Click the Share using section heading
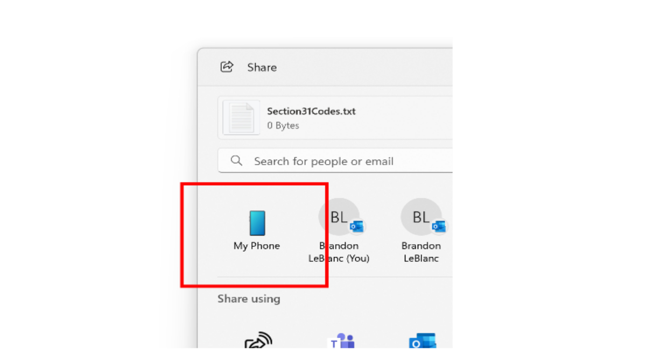 [x=249, y=298]
